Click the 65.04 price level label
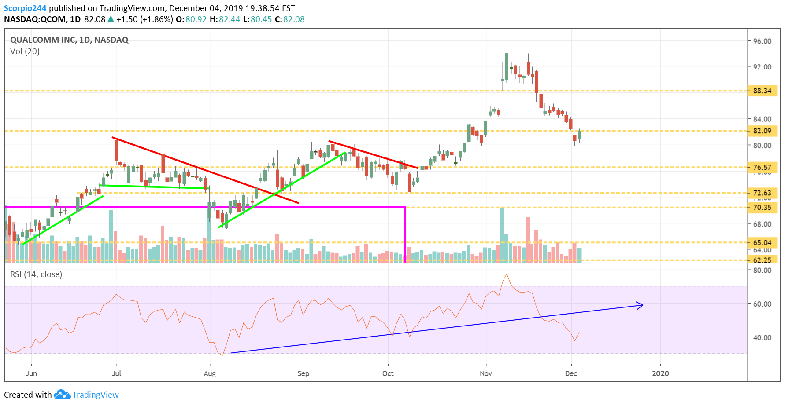785x406 pixels. pos(763,242)
